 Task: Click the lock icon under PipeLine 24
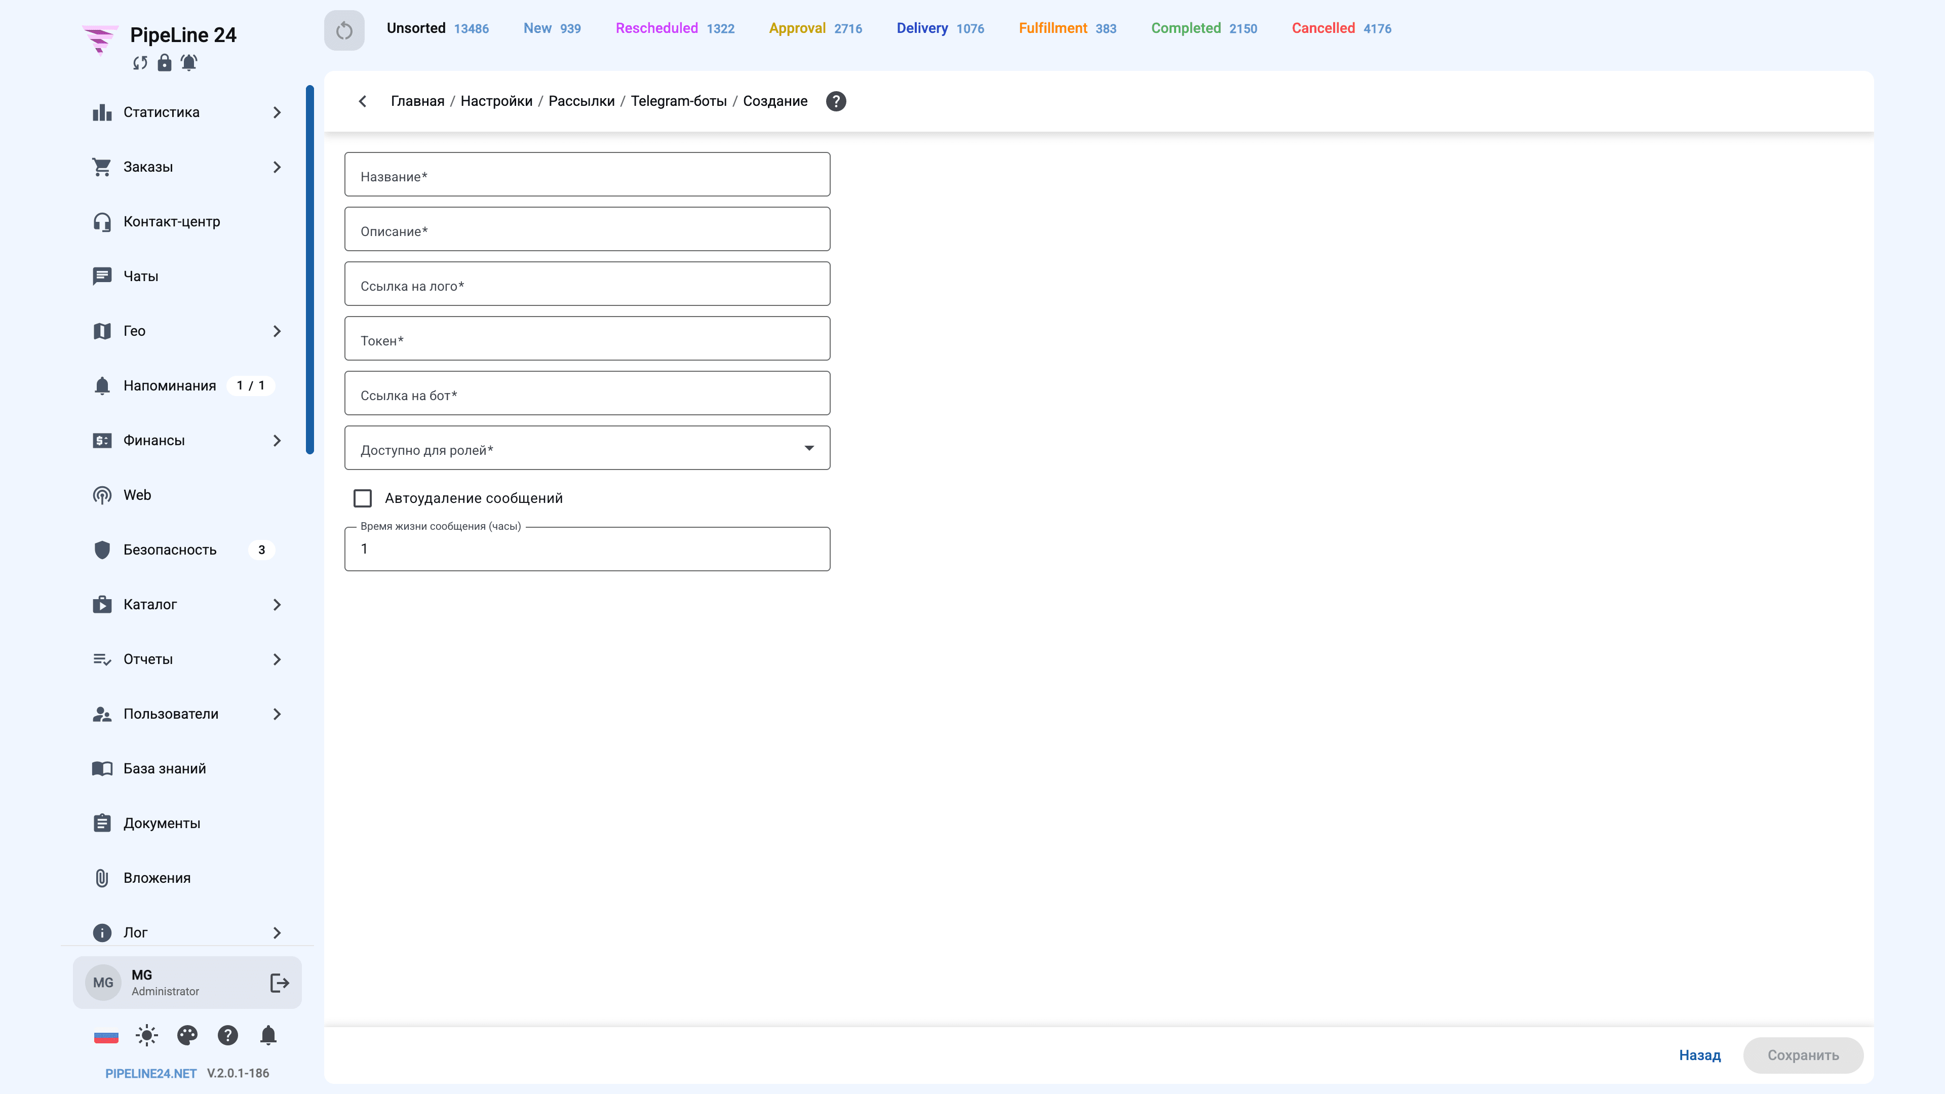click(164, 63)
